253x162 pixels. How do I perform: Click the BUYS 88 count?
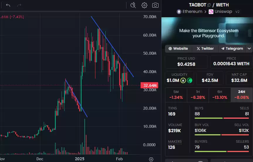tap(197, 114)
